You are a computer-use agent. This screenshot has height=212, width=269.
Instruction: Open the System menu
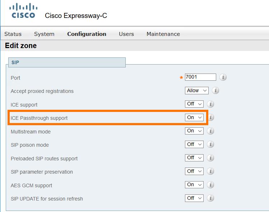click(x=44, y=34)
